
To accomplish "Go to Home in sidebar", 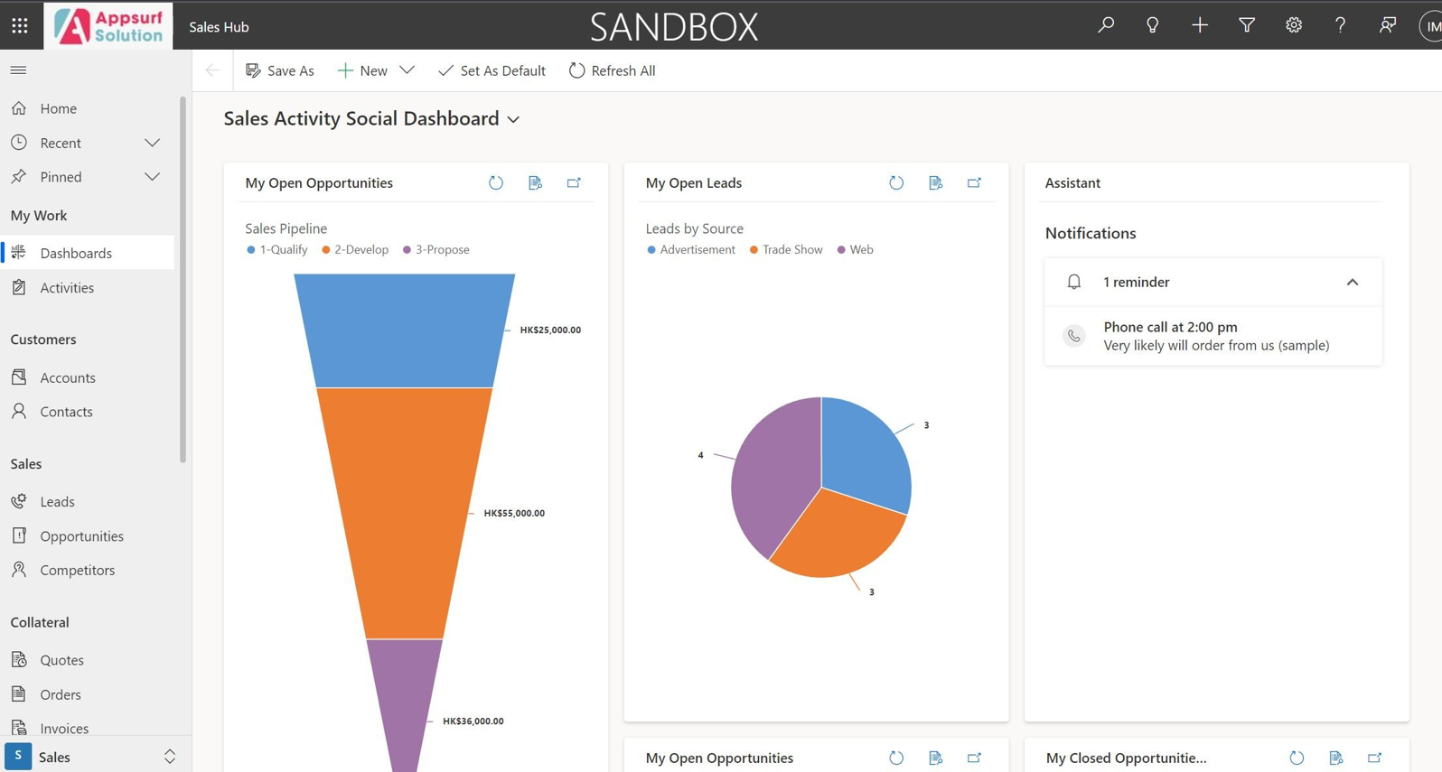I will [x=87, y=108].
